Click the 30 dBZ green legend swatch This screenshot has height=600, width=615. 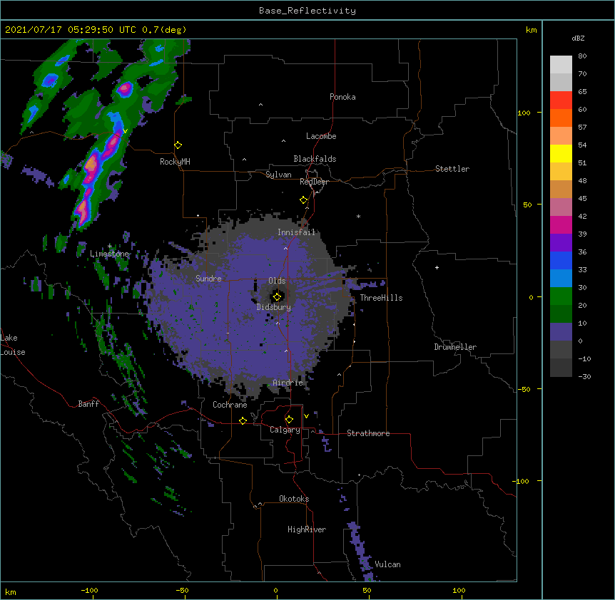(561, 296)
